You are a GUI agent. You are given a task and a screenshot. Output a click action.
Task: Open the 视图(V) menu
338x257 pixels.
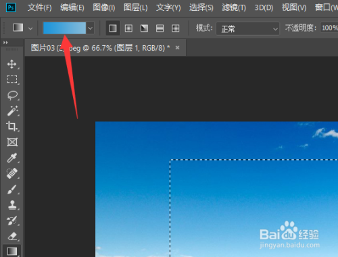[x=294, y=8]
